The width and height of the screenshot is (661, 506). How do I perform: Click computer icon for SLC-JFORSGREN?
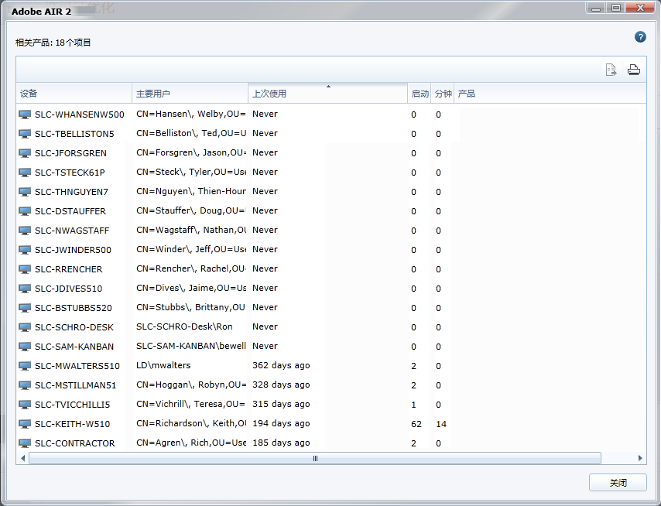[25, 153]
